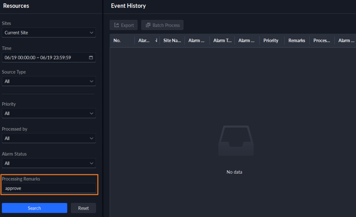
Task: Click the calendar icon in Time field
Action: (91, 58)
